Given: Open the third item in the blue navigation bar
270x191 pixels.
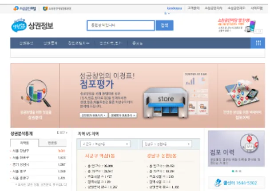Looking at the screenshot, I should pyautogui.click(x=79, y=43).
